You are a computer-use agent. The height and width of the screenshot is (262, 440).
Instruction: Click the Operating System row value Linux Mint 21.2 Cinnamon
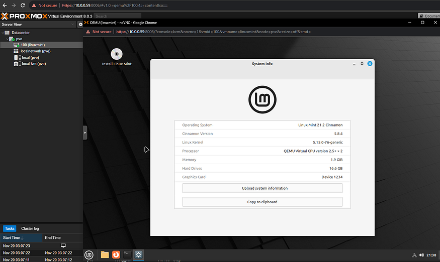point(320,125)
